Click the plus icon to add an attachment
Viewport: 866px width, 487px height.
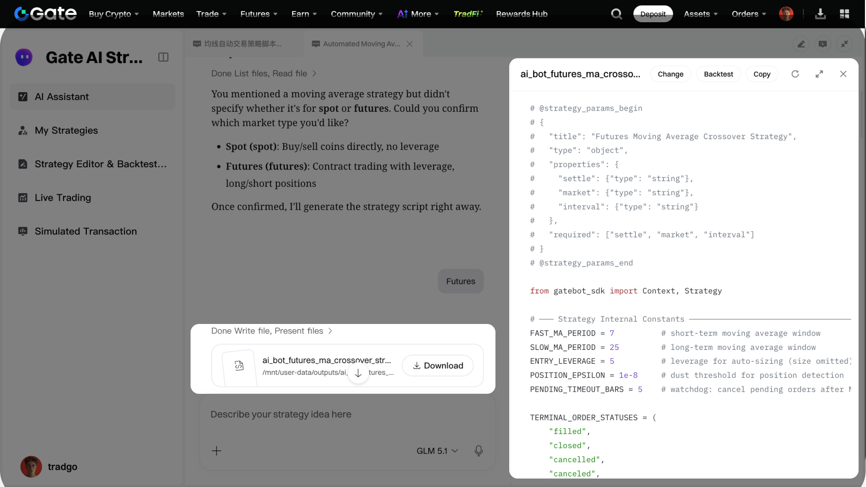click(x=216, y=451)
